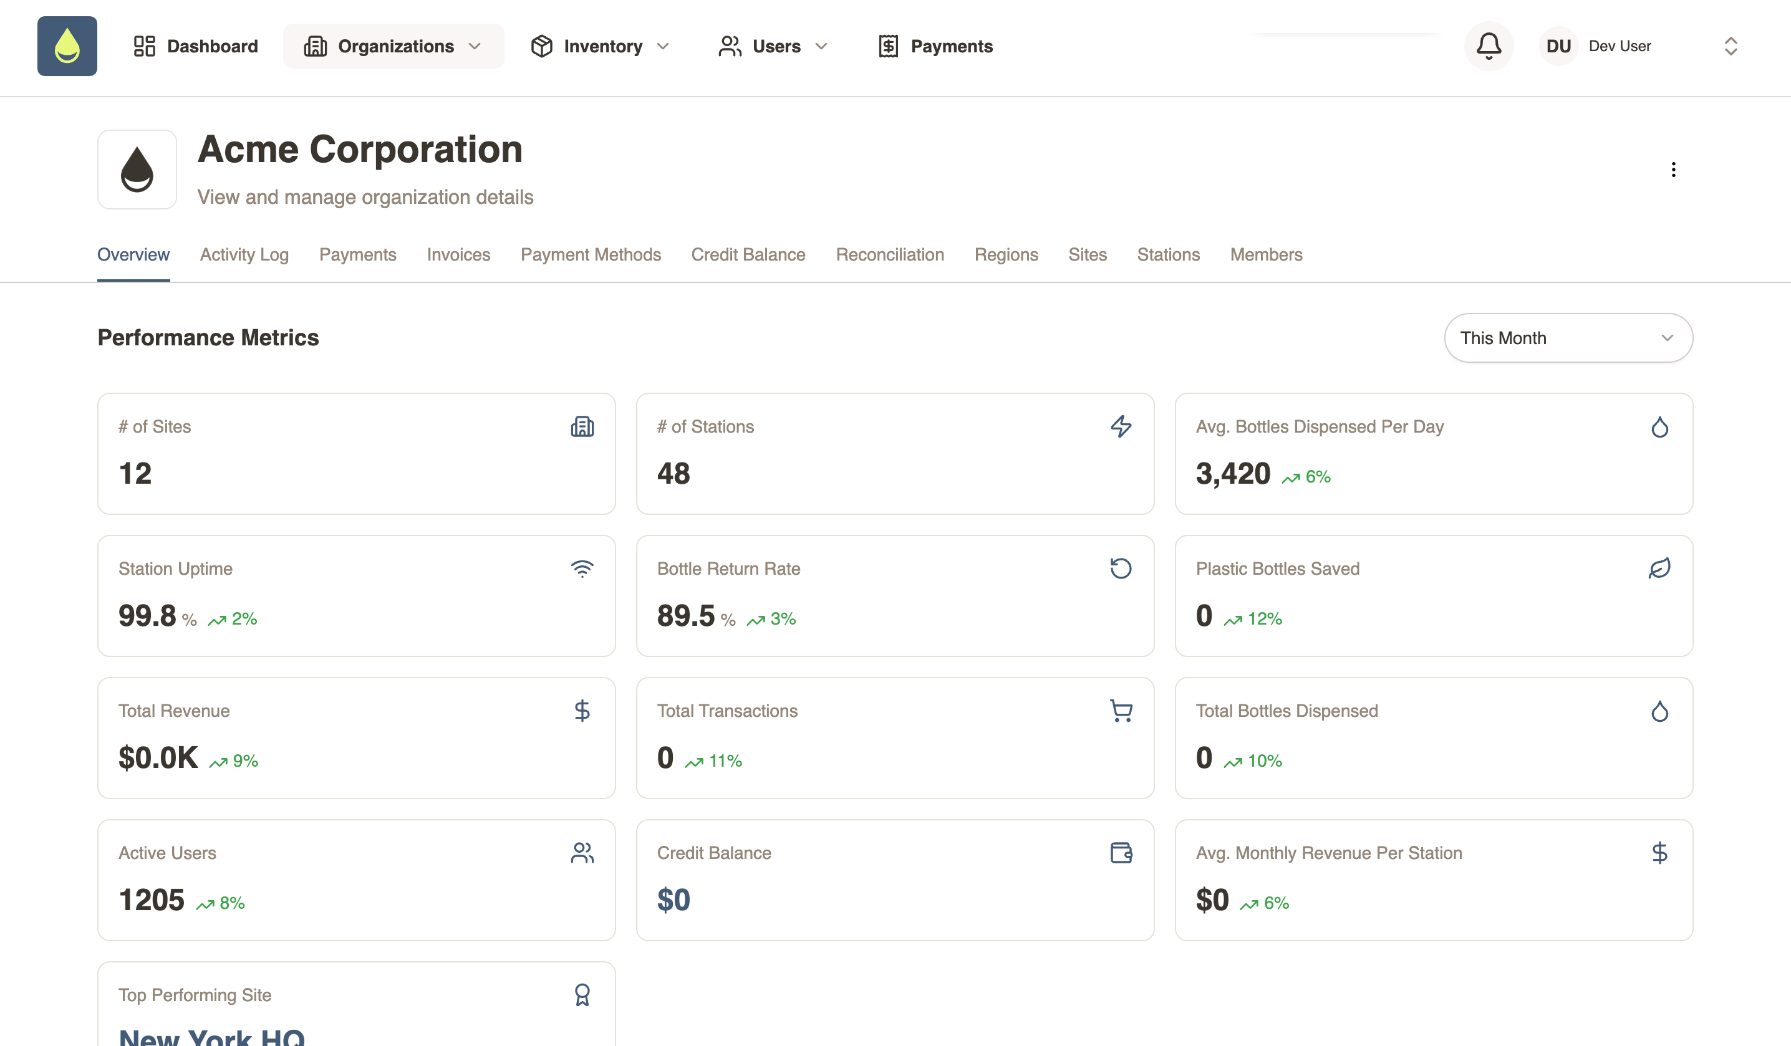Image resolution: width=1791 pixels, height=1046 pixels.
Task: Click the Organizations building icon in navbar
Action: coord(316,46)
